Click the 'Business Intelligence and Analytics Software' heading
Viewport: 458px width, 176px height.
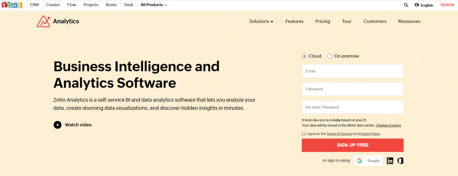pyautogui.click(x=136, y=75)
